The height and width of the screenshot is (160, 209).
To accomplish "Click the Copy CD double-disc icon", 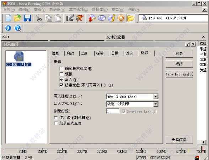I will [102, 18].
